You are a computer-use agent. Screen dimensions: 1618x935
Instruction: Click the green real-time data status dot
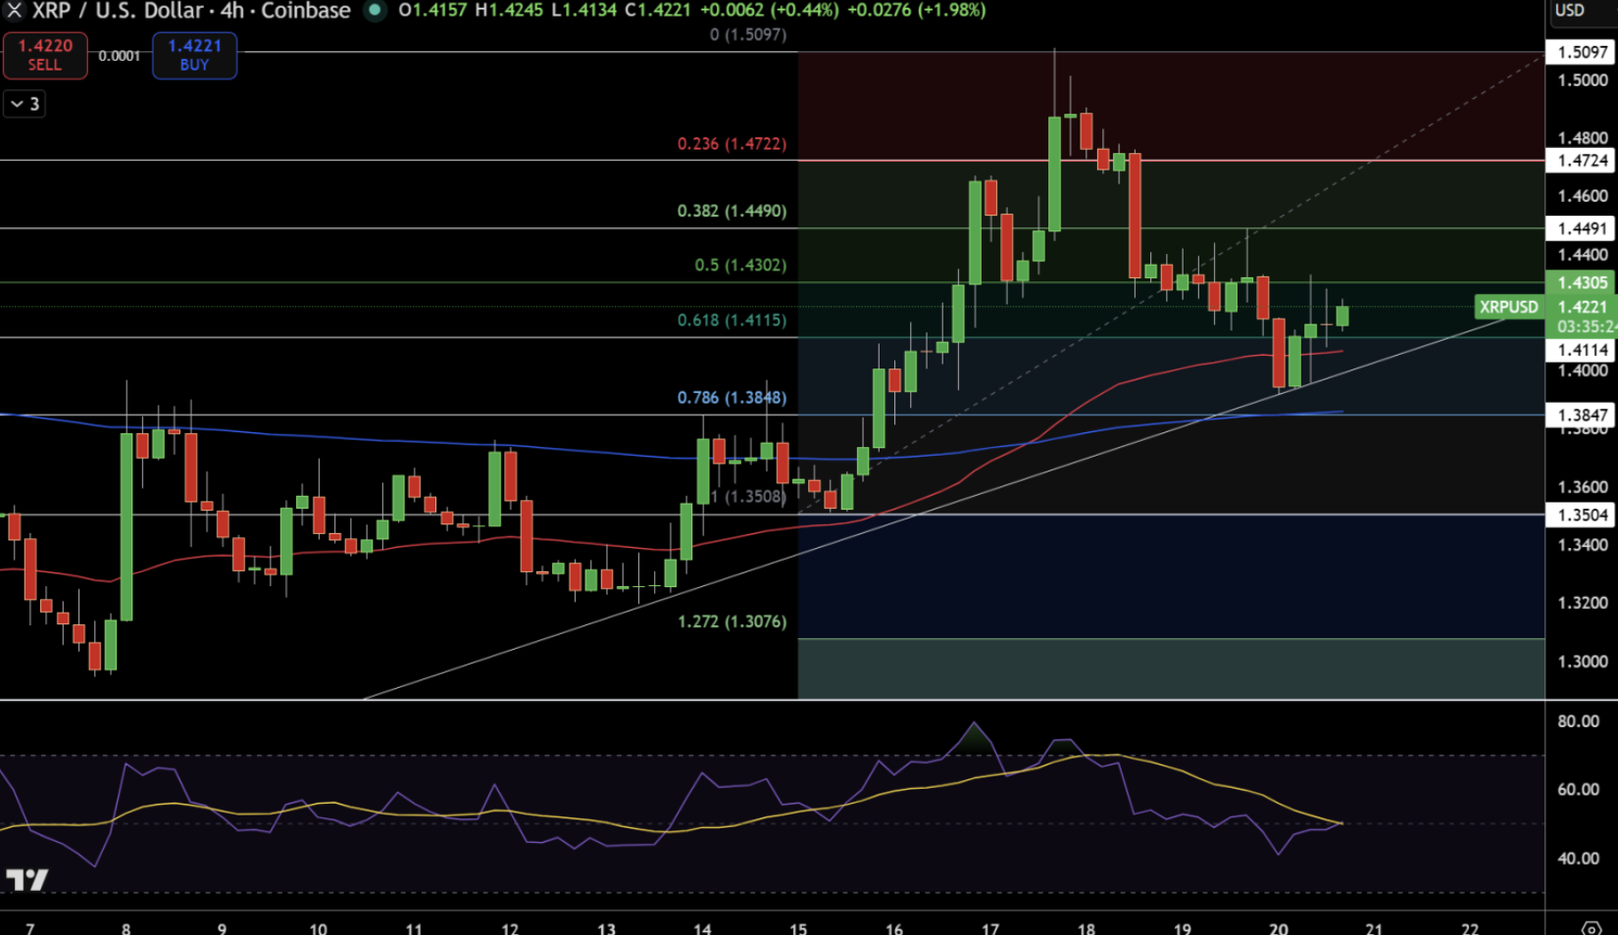pyautogui.click(x=376, y=11)
